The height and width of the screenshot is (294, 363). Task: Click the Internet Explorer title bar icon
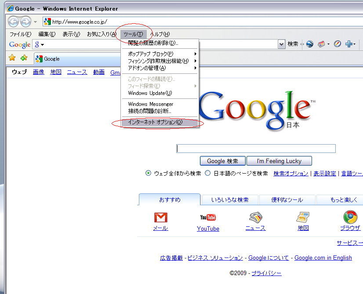coord(10,8)
